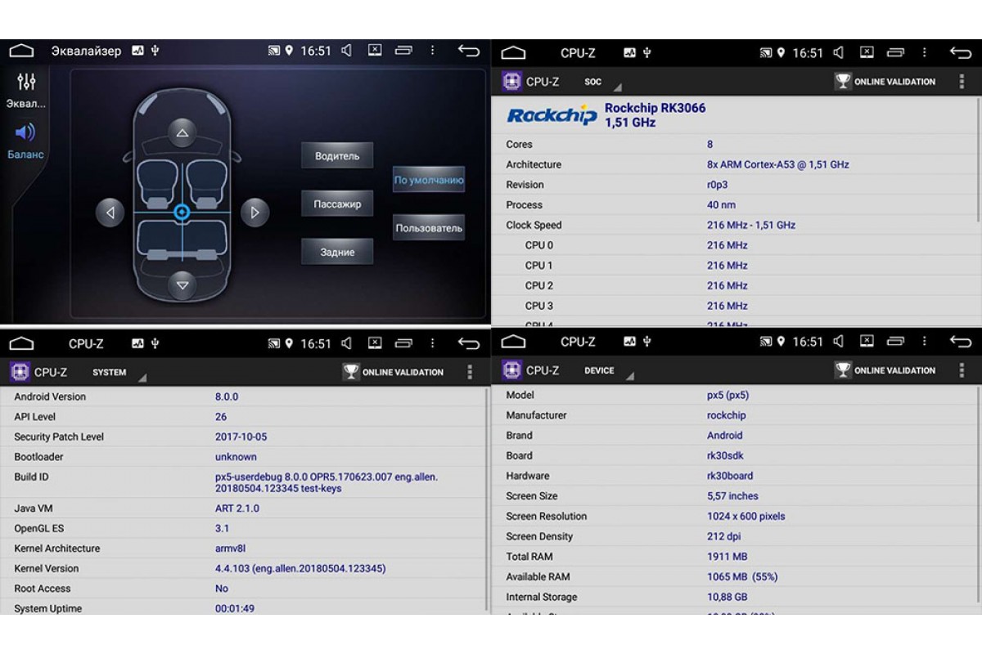Tap the home icon on the CPU-Z SOC screen
The height and width of the screenshot is (654, 982).
[x=513, y=53]
